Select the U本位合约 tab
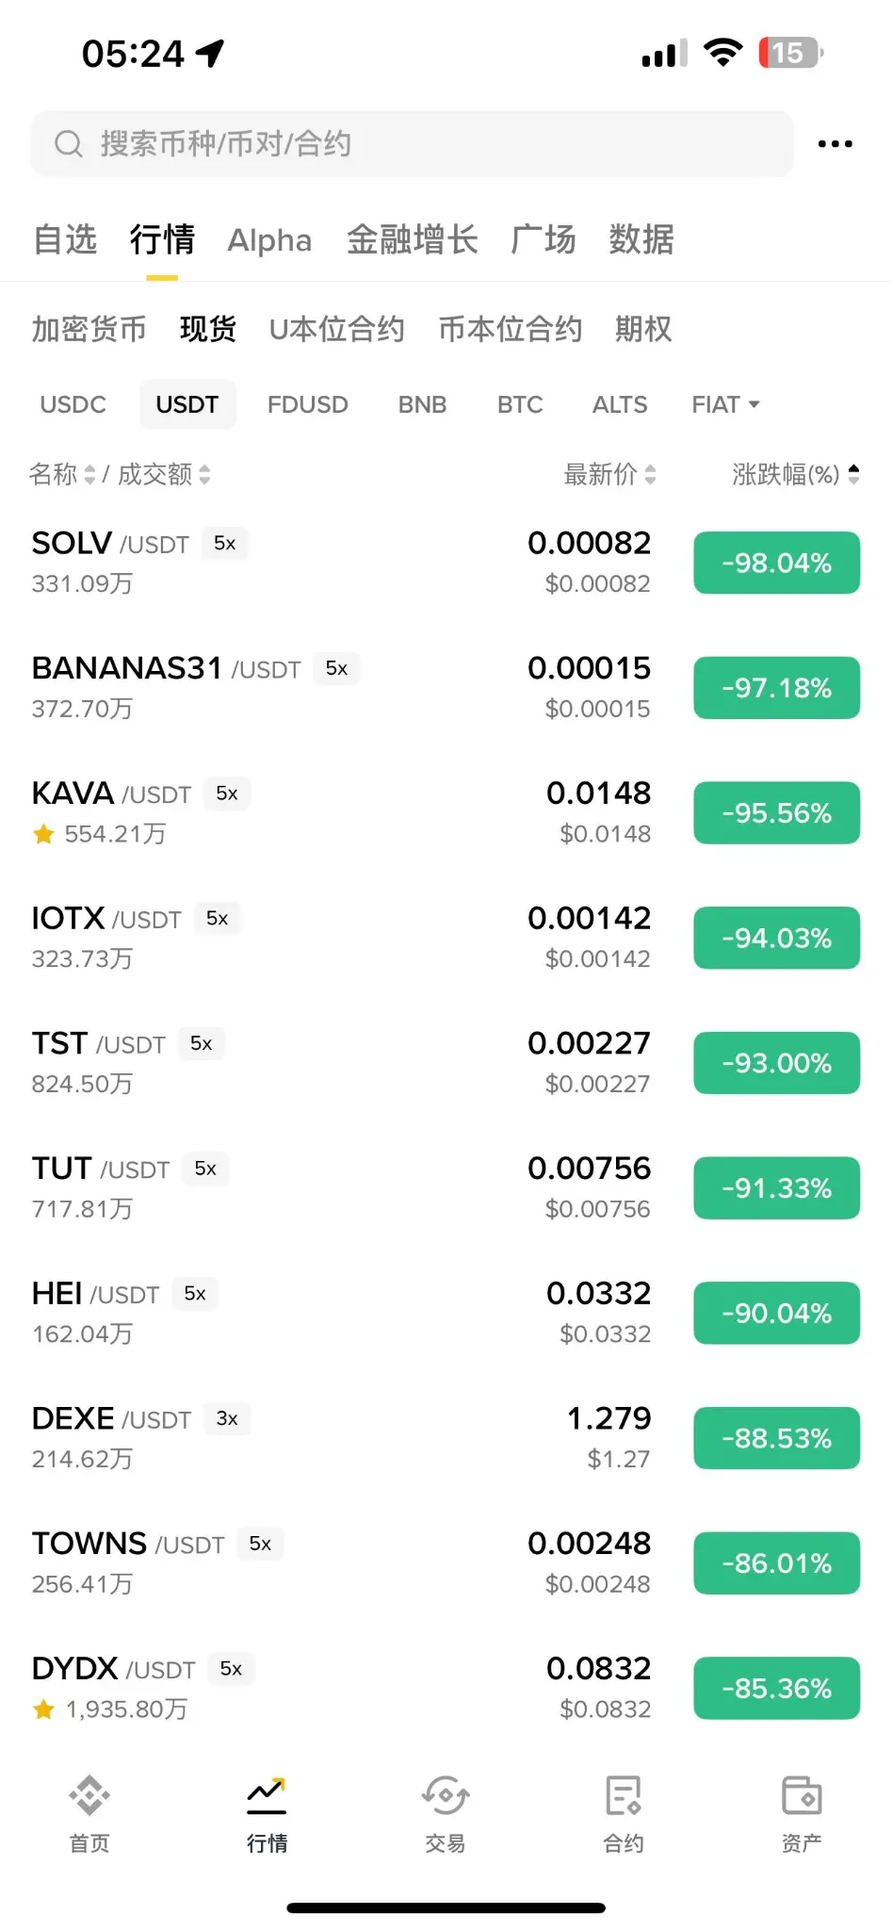This screenshot has width=892, height=1930. 336,329
